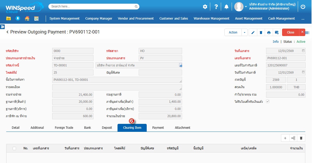Open the document date calendar picker
Screen dimensions: 312x163
[303, 51]
